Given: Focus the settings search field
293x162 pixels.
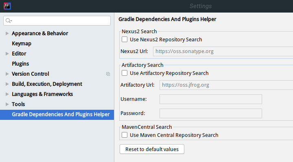Looking at the screenshot, I should pyautogui.click(x=57, y=21).
